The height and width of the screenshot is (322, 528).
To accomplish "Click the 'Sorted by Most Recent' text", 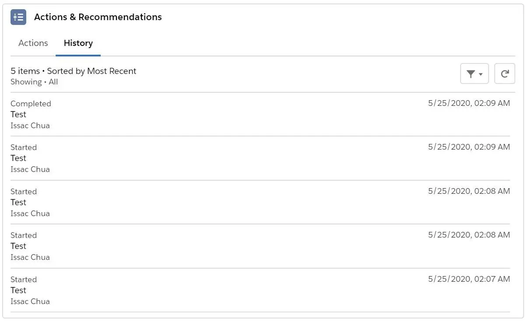I will (92, 71).
